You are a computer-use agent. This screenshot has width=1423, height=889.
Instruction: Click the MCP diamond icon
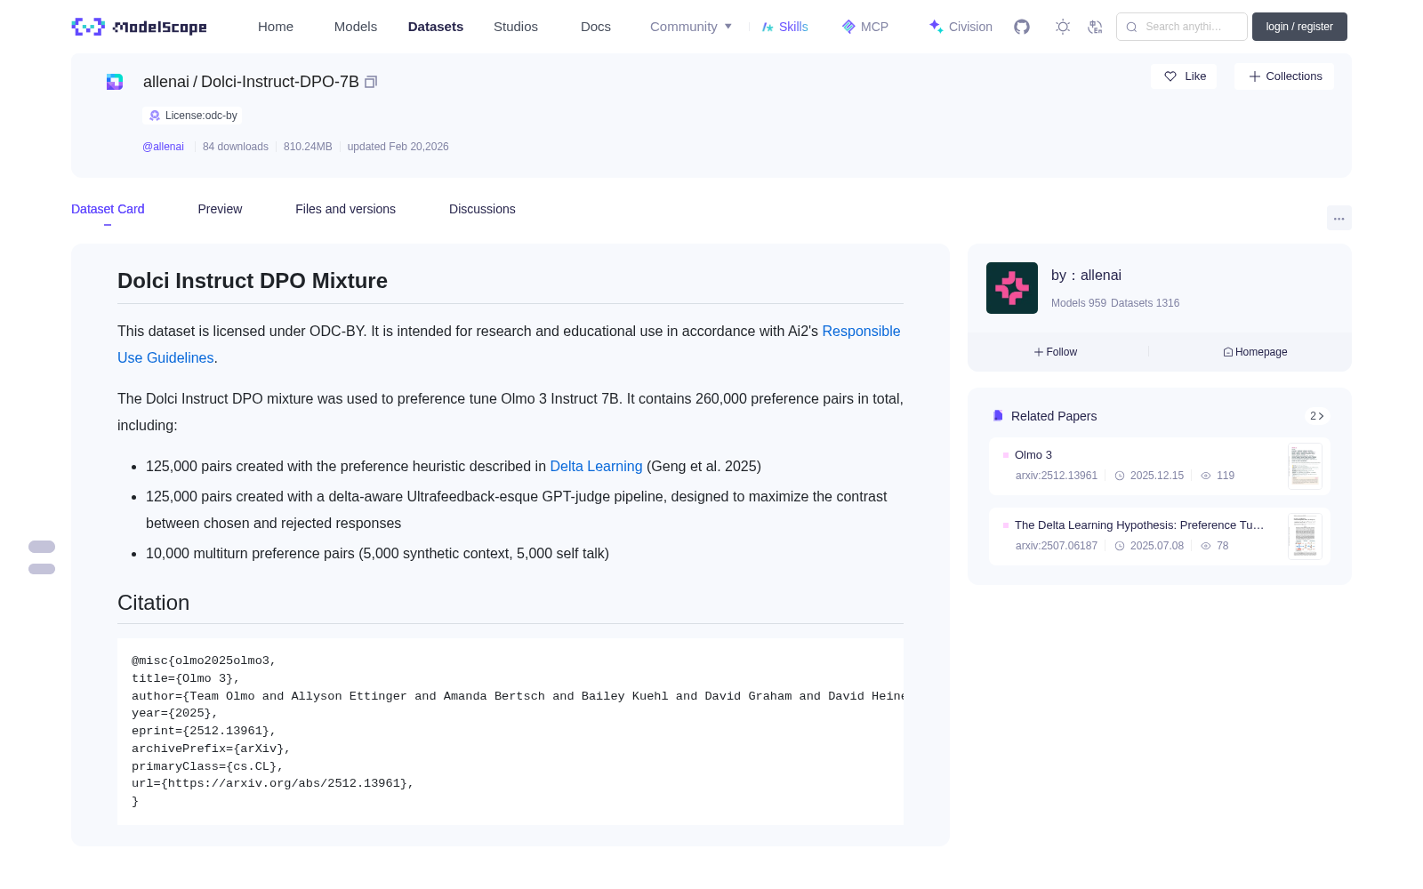point(848,27)
